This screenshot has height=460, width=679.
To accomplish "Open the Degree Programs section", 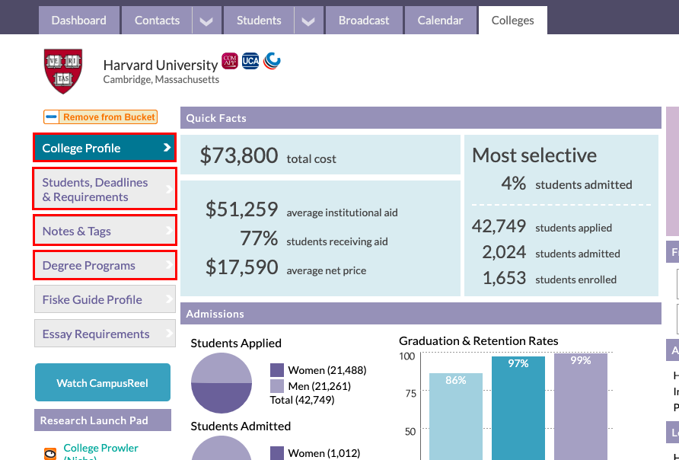I will (x=105, y=265).
